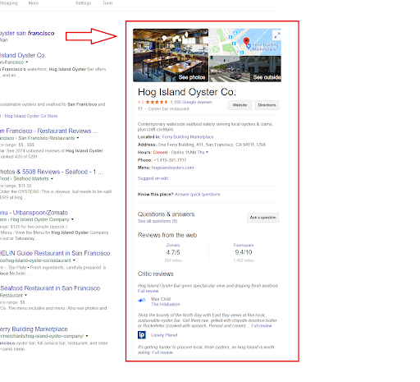420x382 pixels.
Task: Click The Infatuation critic icon
Action: (142, 301)
